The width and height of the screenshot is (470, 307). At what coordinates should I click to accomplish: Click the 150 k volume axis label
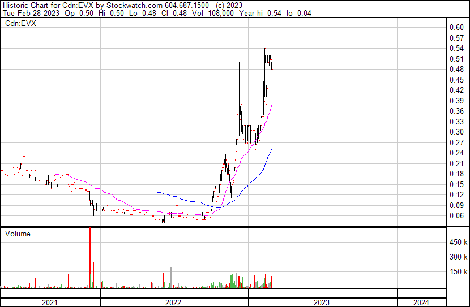(x=458, y=271)
